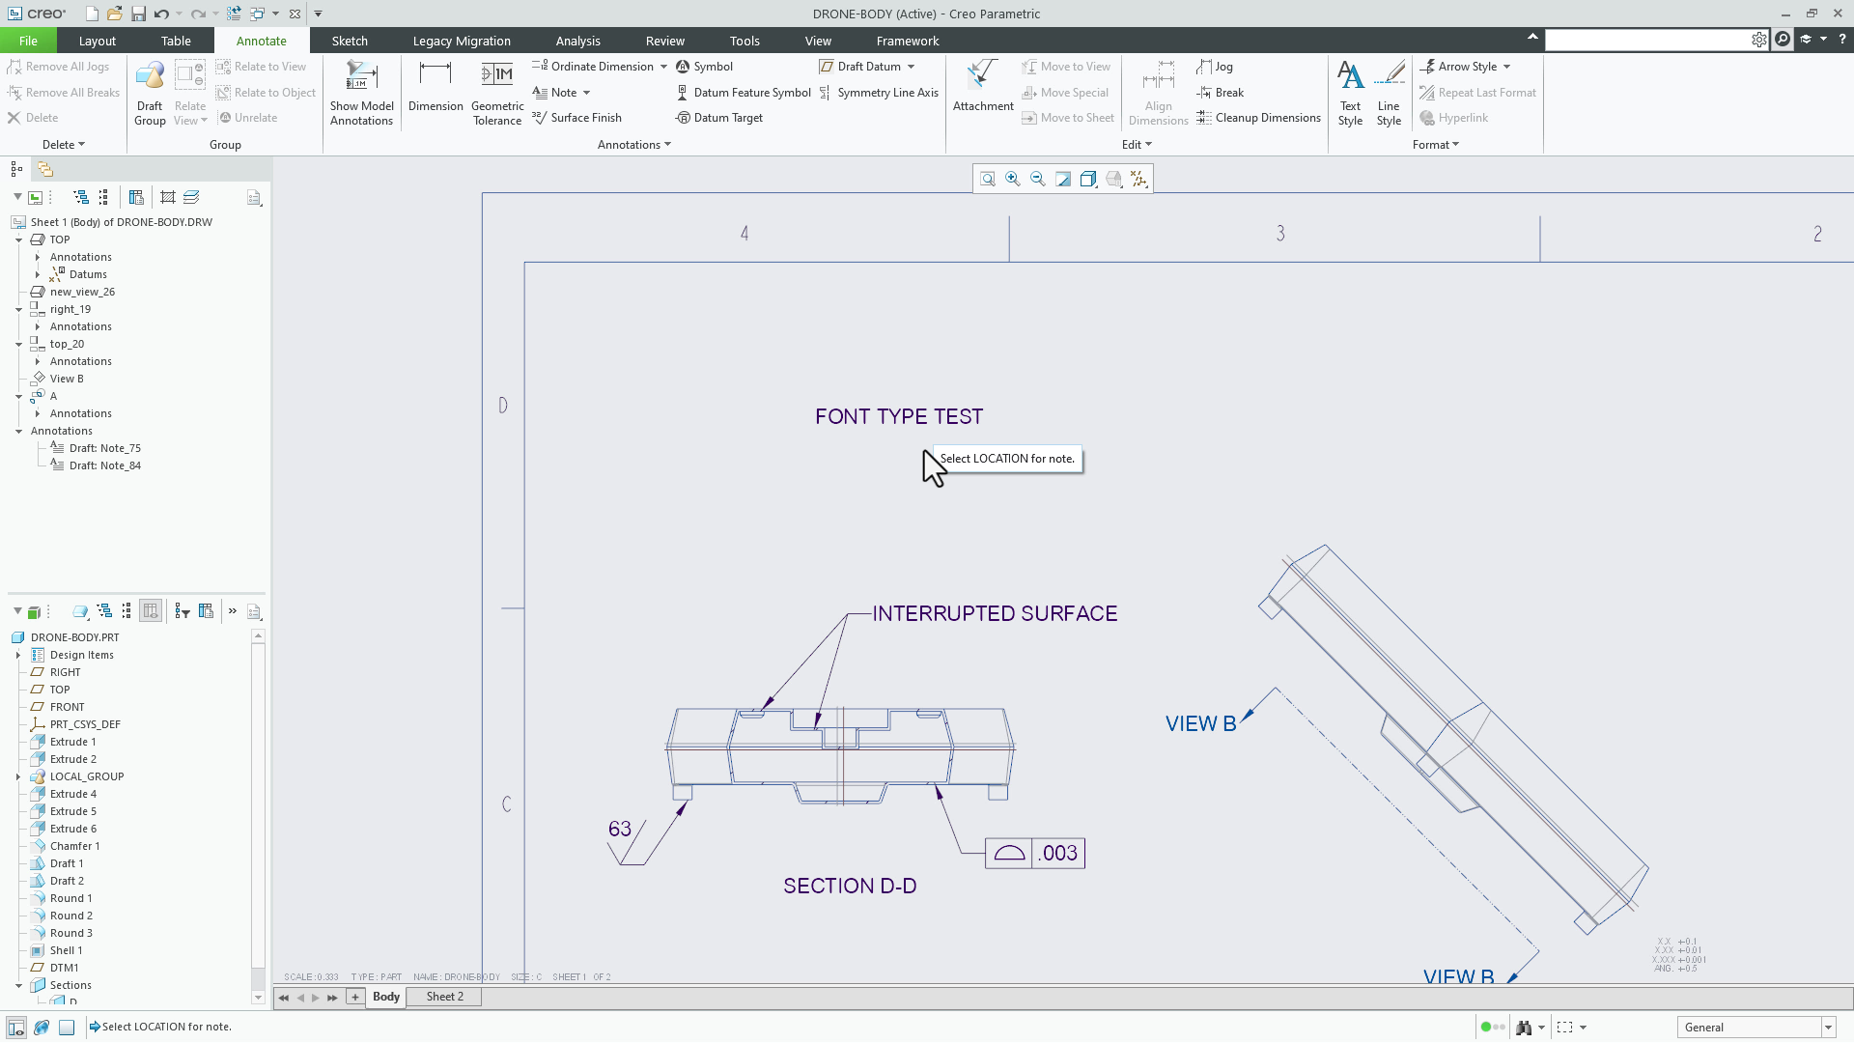
Task: Click the add new sheet plus button
Action: 355,997
